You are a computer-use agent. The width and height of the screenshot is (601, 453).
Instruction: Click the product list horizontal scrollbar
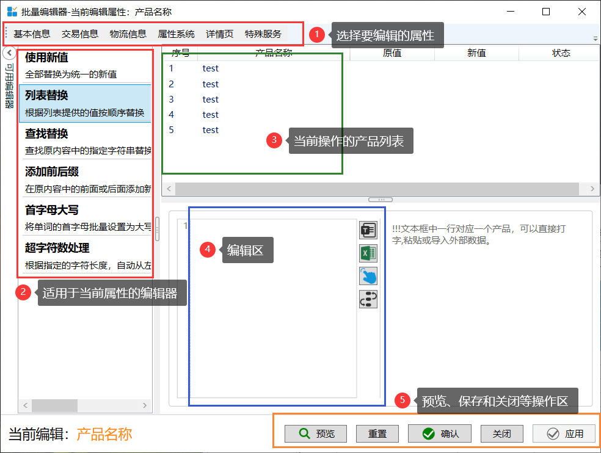[x=379, y=189]
